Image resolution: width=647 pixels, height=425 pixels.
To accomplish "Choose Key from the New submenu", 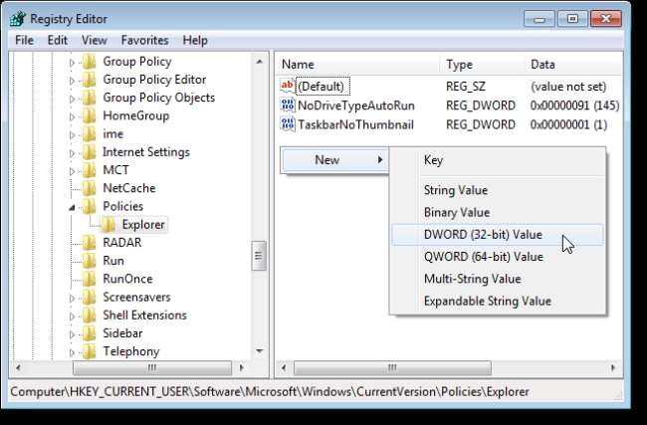I will [x=498, y=160].
